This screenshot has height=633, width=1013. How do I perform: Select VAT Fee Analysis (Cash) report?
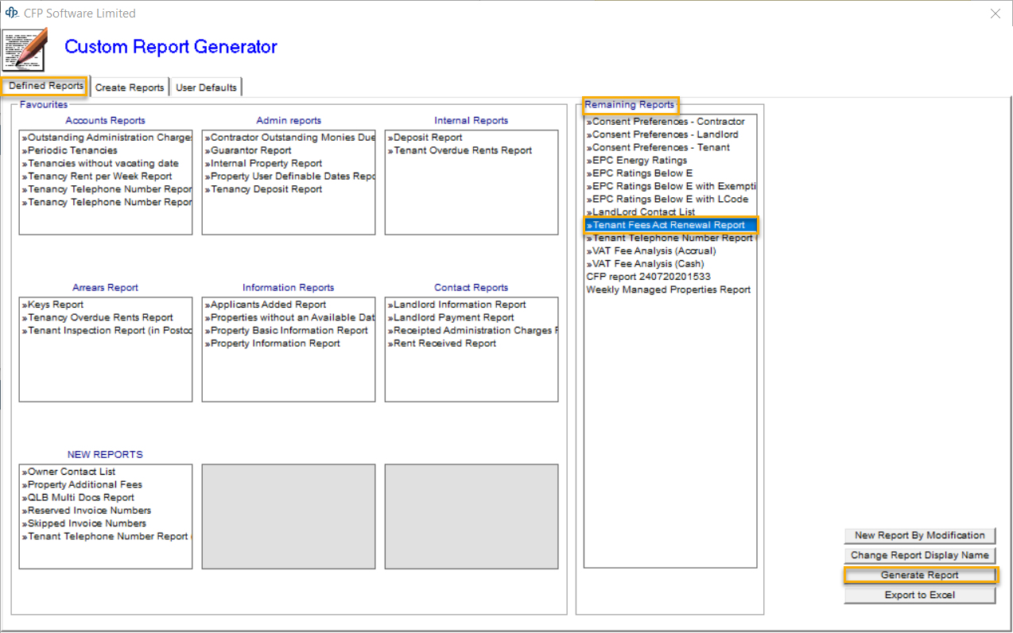[x=645, y=264]
